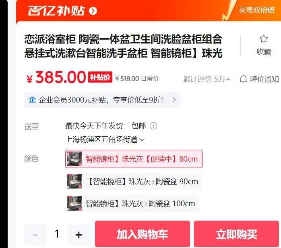281x248 pixels.
Task: Click the bell icon for price drop notice
Action: [x=243, y=79]
